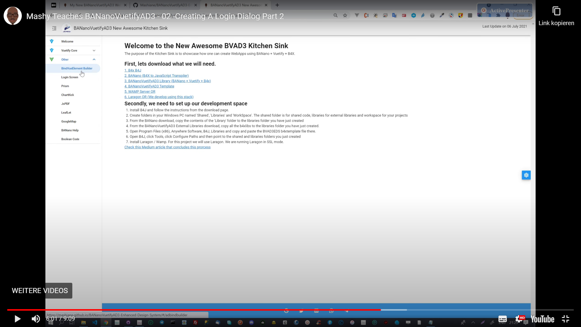Click the bookmark star in the address bar

345,15
